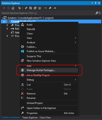Click the Forward navigation arrow icon
This screenshot has width=102, height=120.
8,8
